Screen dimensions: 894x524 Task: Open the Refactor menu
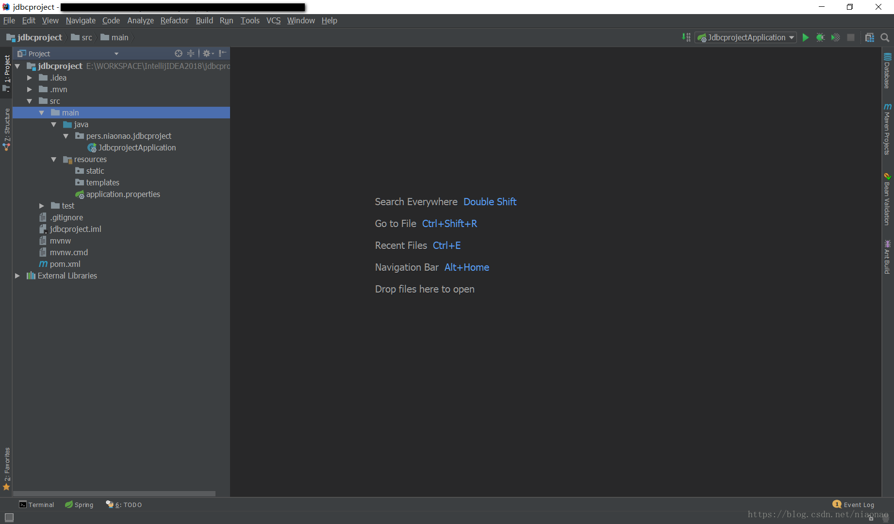[x=174, y=20]
